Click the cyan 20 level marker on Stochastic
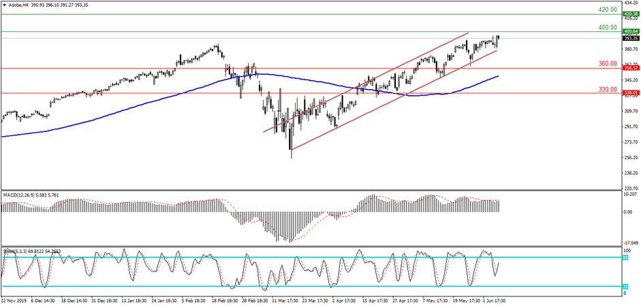 pos(626,286)
